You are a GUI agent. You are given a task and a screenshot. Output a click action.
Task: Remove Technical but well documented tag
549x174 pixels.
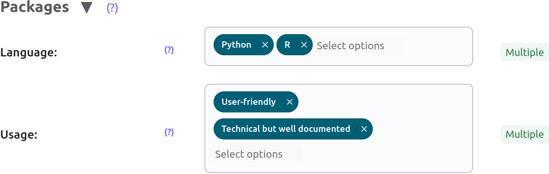[364, 129]
